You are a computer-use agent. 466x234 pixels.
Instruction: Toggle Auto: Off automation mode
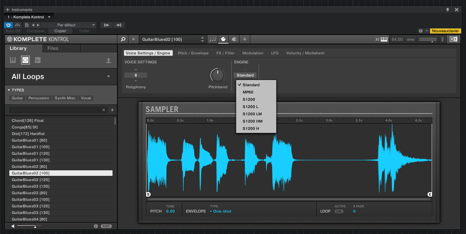[x=12, y=31]
